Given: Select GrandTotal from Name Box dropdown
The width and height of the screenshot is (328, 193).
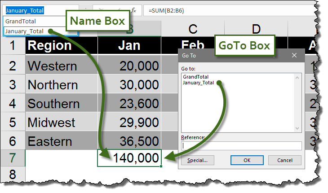Looking at the screenshot, I should (21, 21).
